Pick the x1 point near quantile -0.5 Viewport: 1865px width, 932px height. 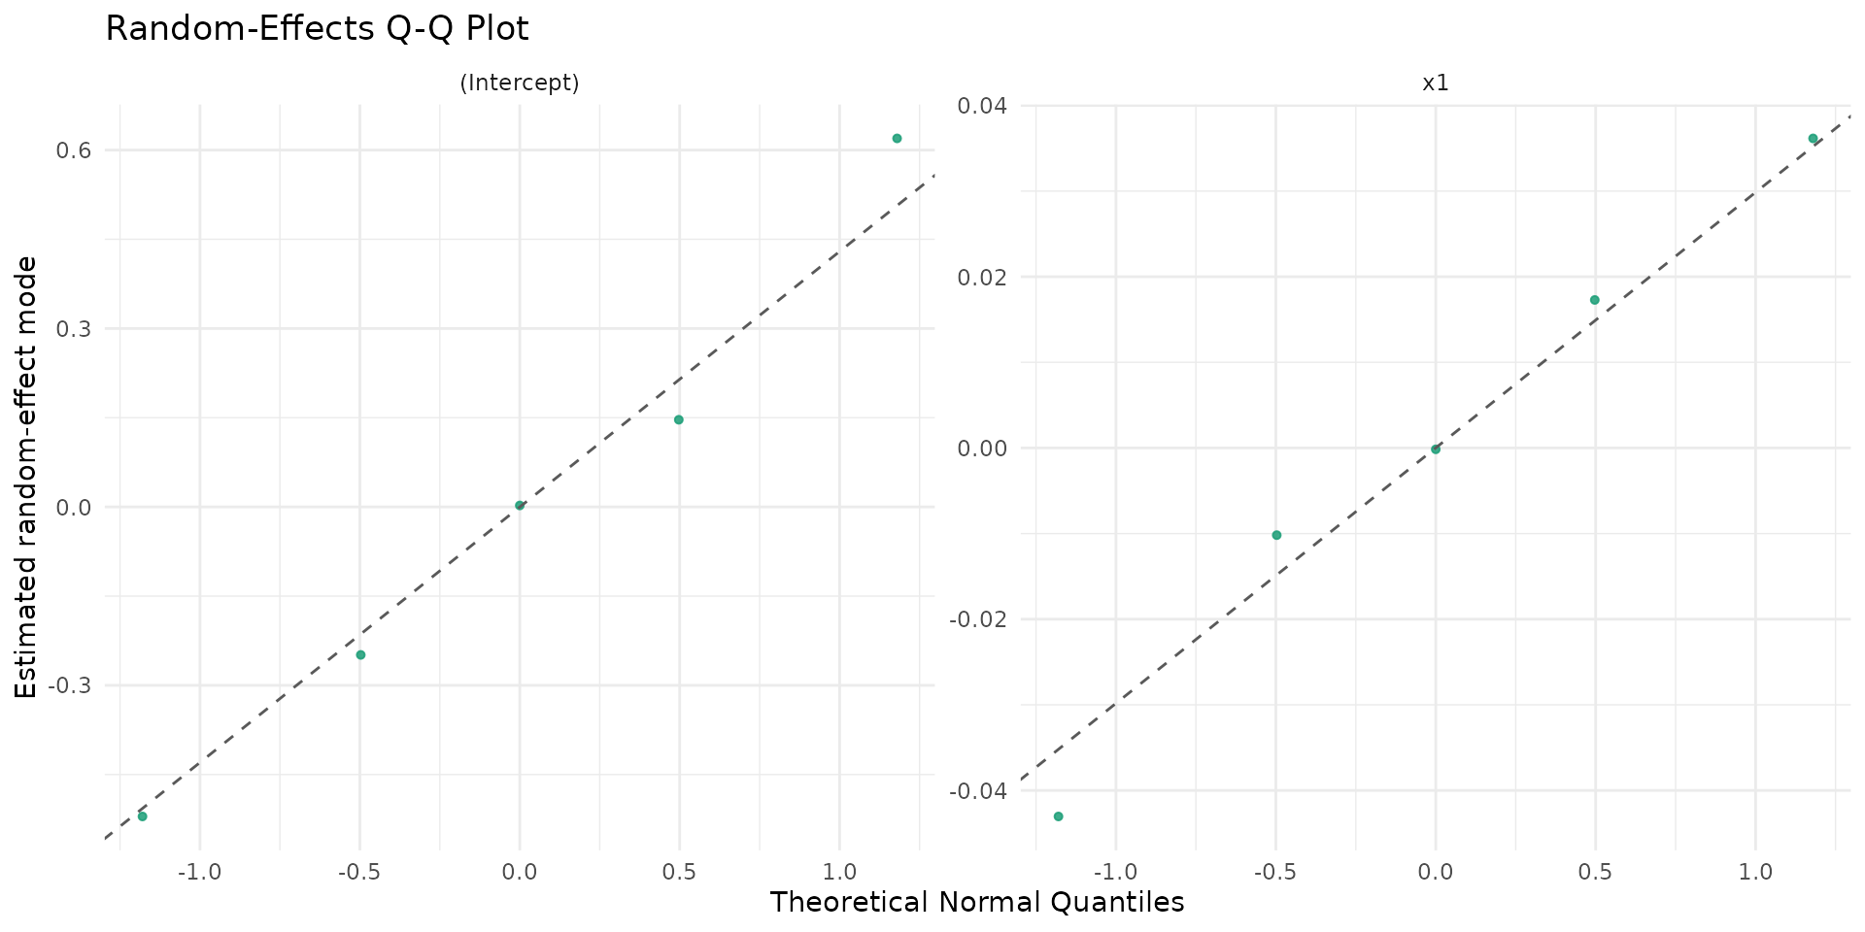click(1276, 535)
